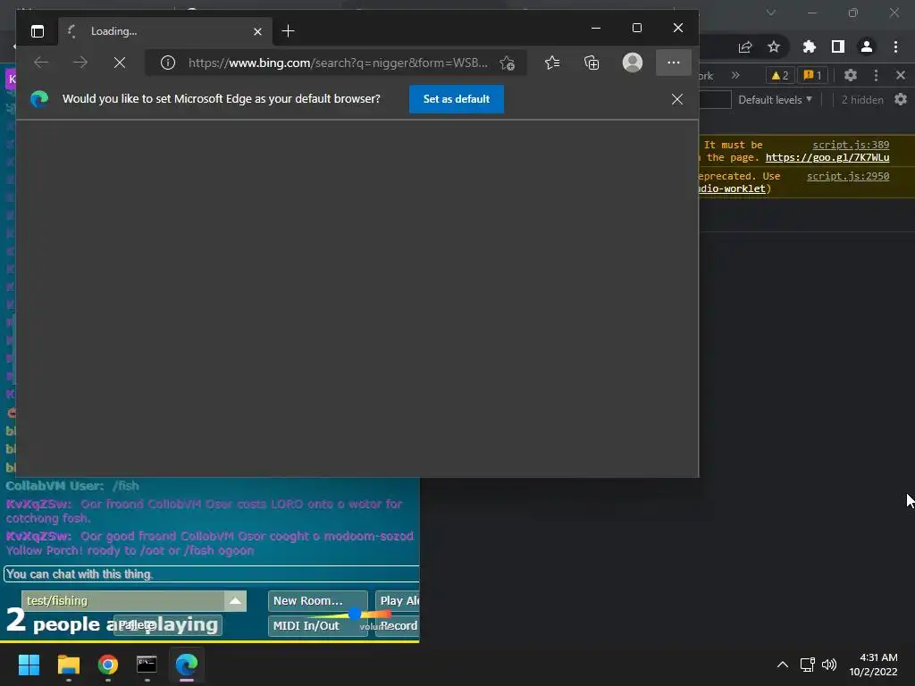Image resolution: width=915 pixels, height=686 pixels.
Task: Click Set as default button
Action: click(457, 99)
